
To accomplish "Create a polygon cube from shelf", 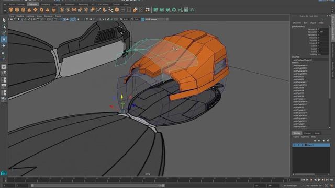I will [17, 10].
